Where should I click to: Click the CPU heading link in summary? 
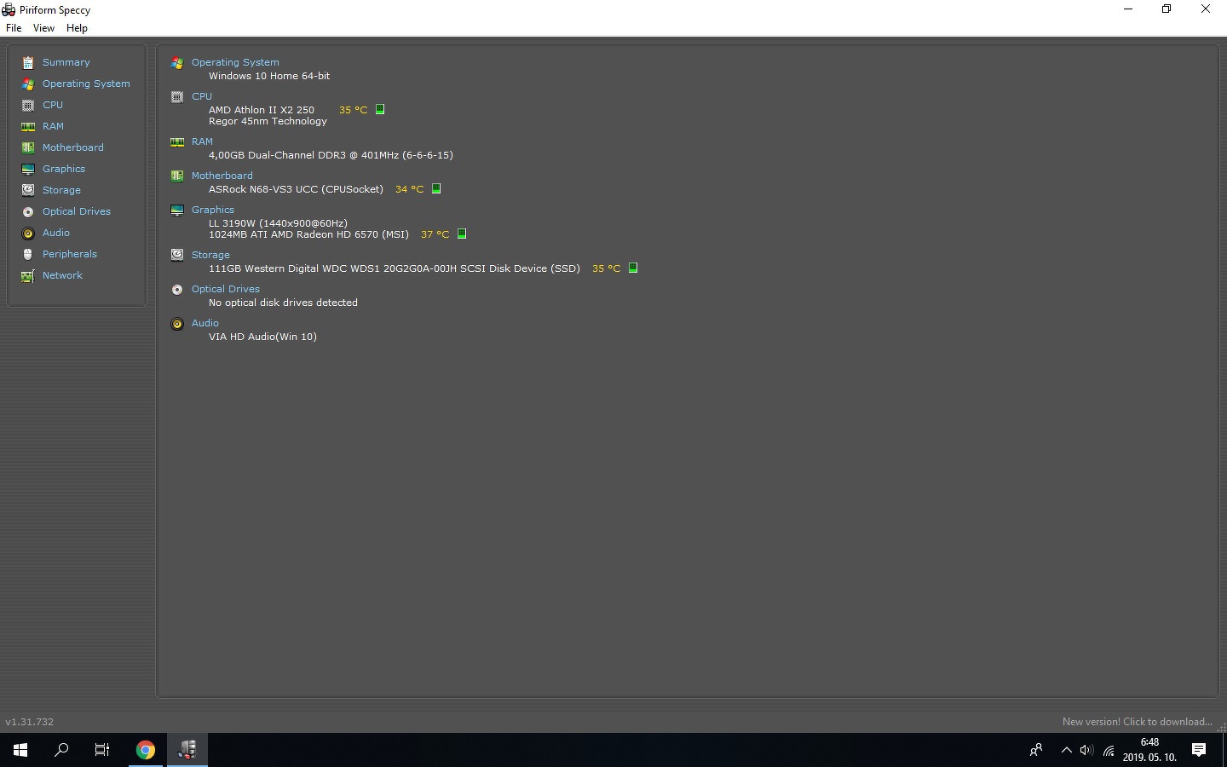coord(202,96)
